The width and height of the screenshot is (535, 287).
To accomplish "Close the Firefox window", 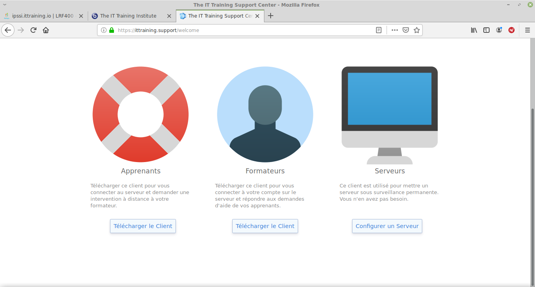I will point(530,5).
